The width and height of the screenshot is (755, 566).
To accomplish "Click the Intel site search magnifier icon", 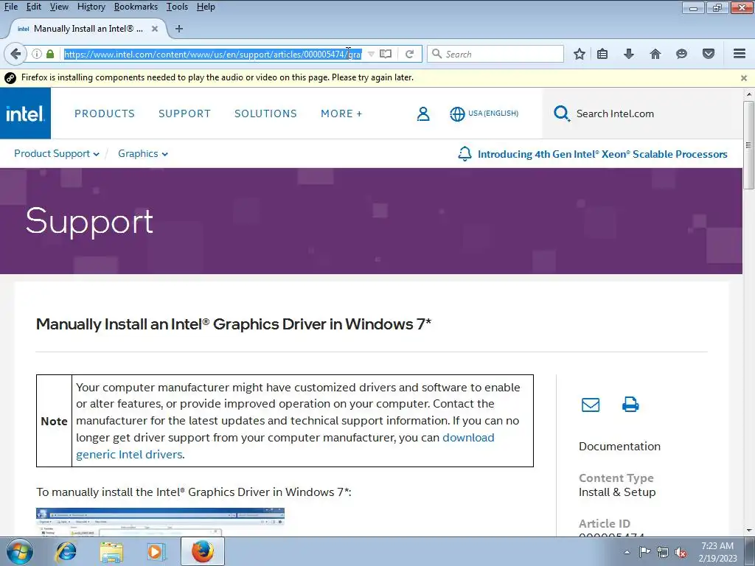I will pos(561,113).
